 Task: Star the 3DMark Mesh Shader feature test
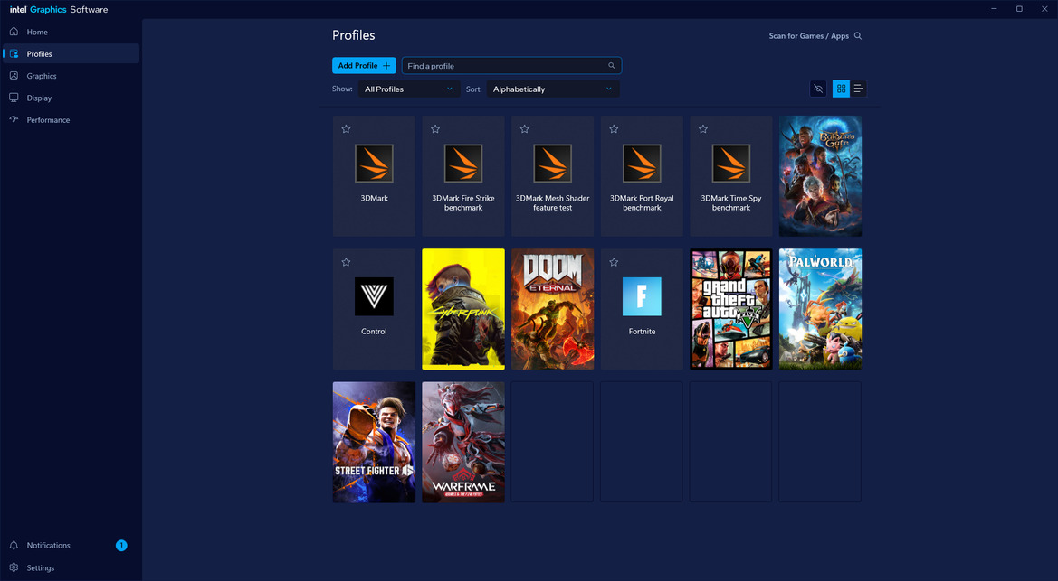click(x=524, y=128)
